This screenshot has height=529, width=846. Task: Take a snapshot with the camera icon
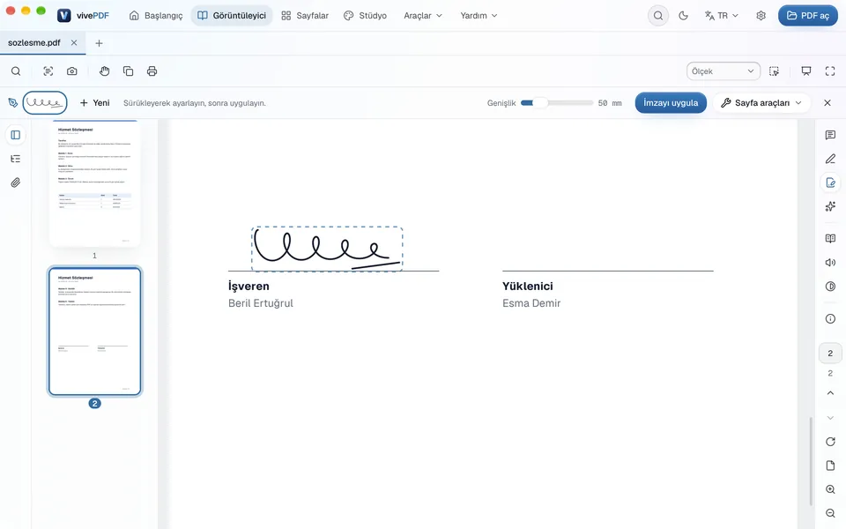(x=71, y=71)
